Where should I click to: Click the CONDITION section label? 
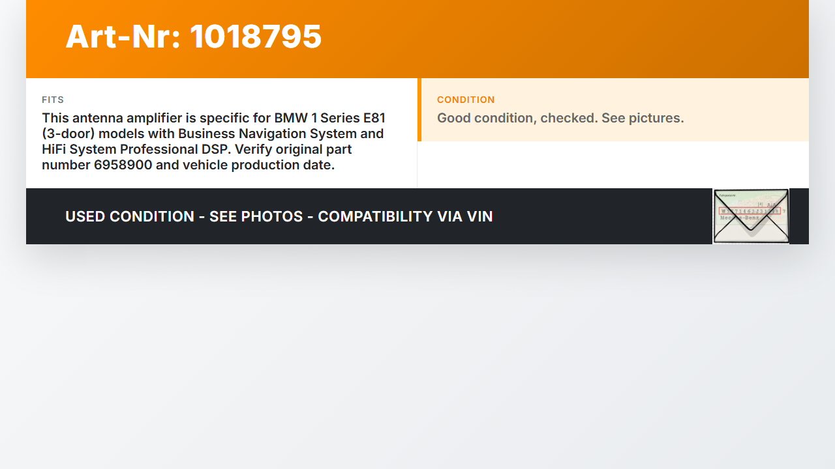point(466,100)
